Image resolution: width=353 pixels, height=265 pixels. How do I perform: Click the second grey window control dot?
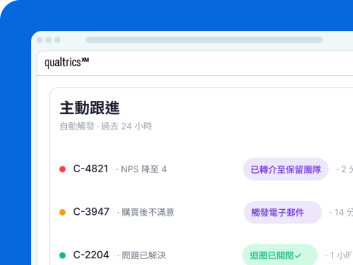point(49,40)
